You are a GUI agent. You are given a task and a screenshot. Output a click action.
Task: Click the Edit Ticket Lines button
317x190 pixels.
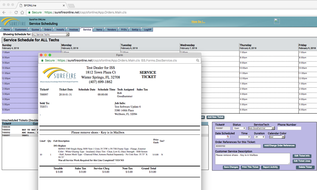302,161
